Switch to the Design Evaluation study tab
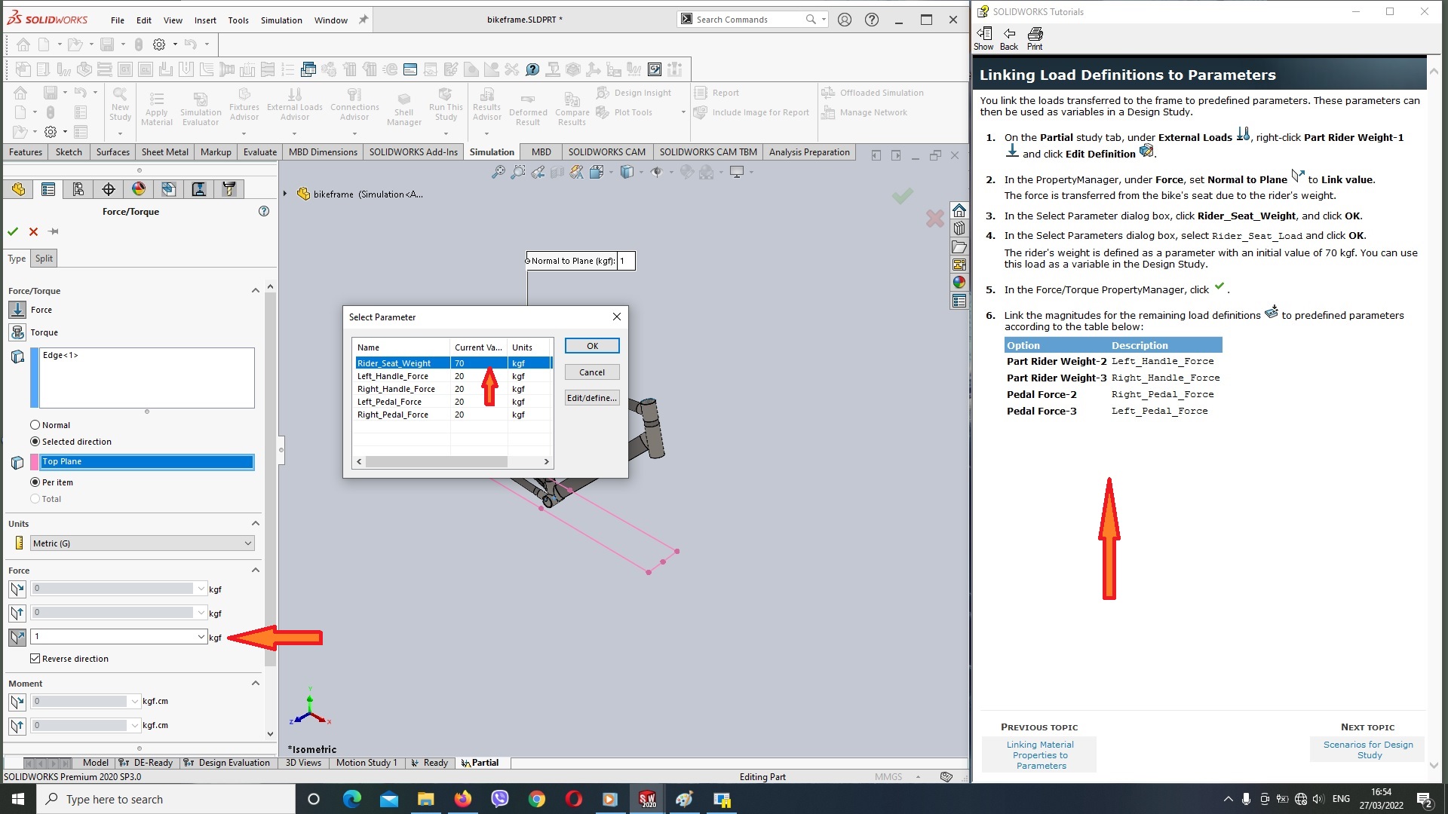Viewport: 1448px width, 814px height. tap(226, 763)
